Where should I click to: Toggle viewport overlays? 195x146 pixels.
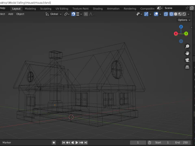pos(156,14)
